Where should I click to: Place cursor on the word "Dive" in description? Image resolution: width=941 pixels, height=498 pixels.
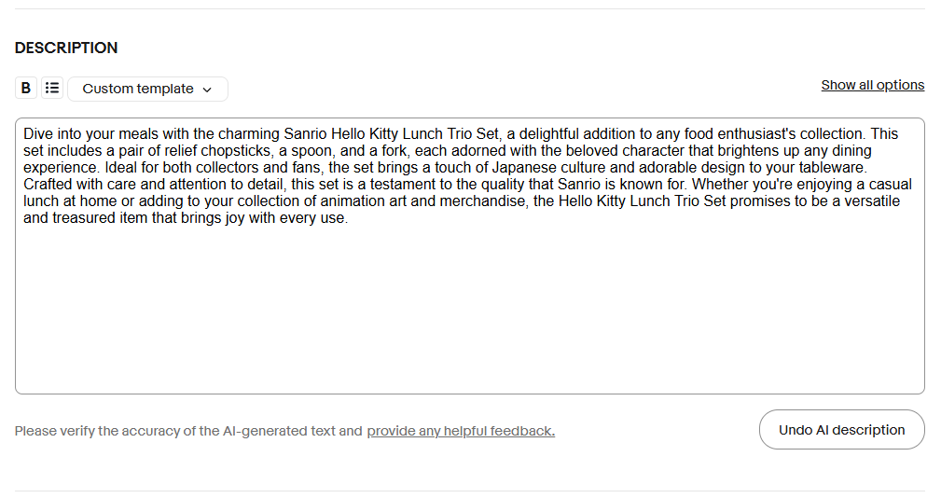38,134
